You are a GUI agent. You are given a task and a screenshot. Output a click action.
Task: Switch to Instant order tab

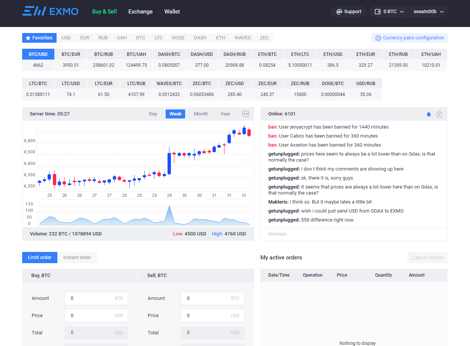[x=77, y=258]
